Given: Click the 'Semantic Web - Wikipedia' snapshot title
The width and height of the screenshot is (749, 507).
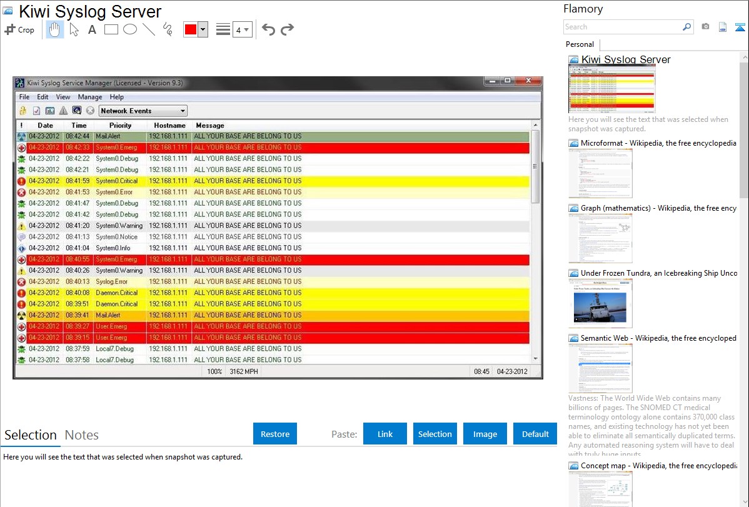Looking at the screenshot, I should click(x=658, y=338).
